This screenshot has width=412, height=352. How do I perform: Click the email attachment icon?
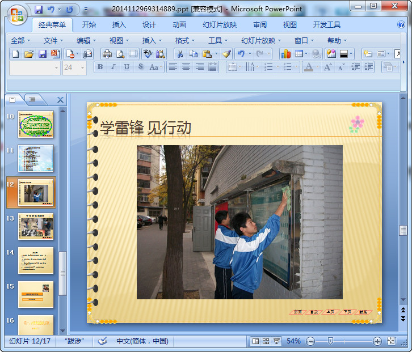pyautogui.click(x=87, y=54)
